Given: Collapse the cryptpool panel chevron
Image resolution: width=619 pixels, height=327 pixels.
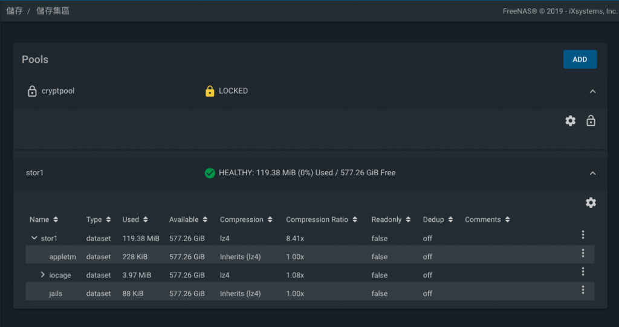Looking at the screenshot, I should coord(592,91).
